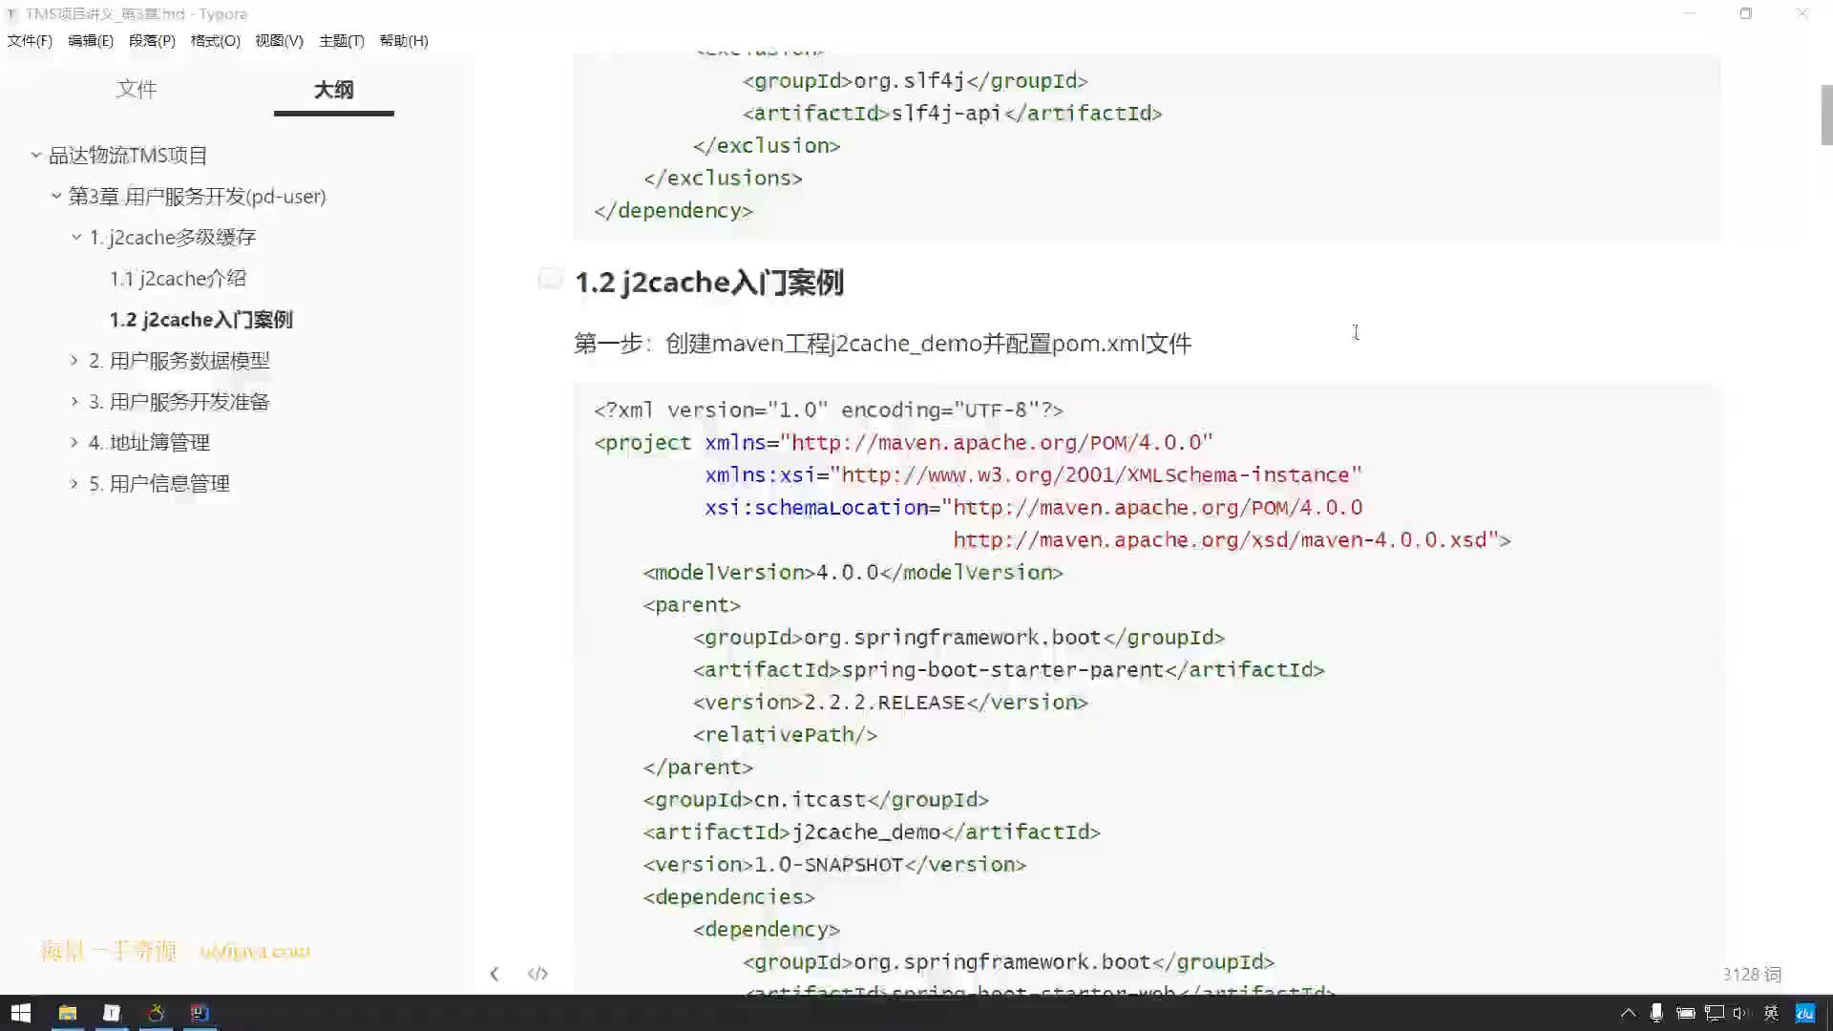The image size is (1833, 1031).
Task: Open the 格式(O) menu
Action: point(215,40)
